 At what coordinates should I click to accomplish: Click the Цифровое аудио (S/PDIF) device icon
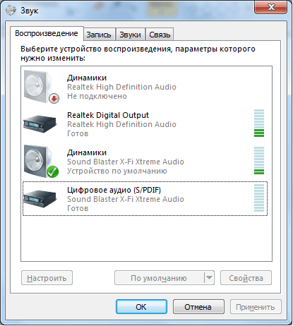40,199
